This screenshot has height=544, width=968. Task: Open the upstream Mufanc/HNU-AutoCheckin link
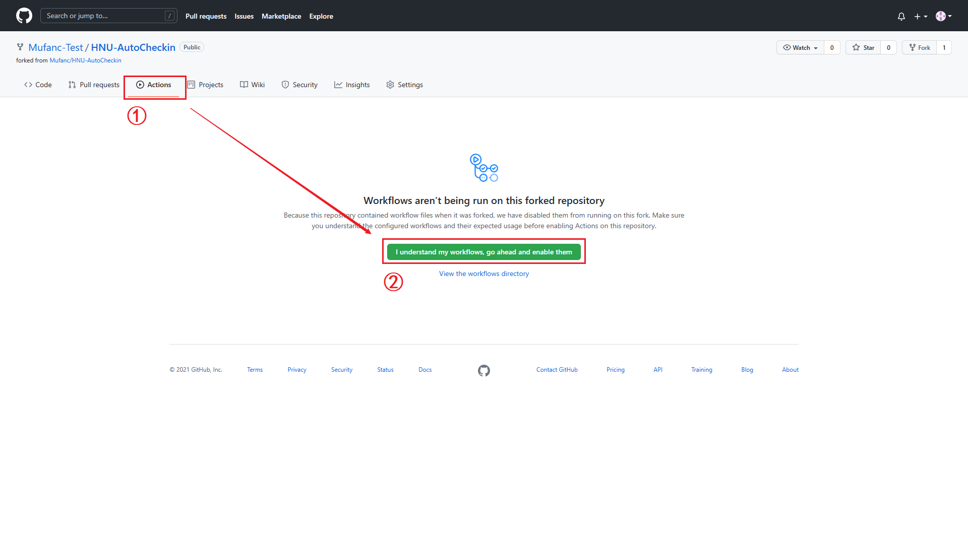[x=85, y=60]
